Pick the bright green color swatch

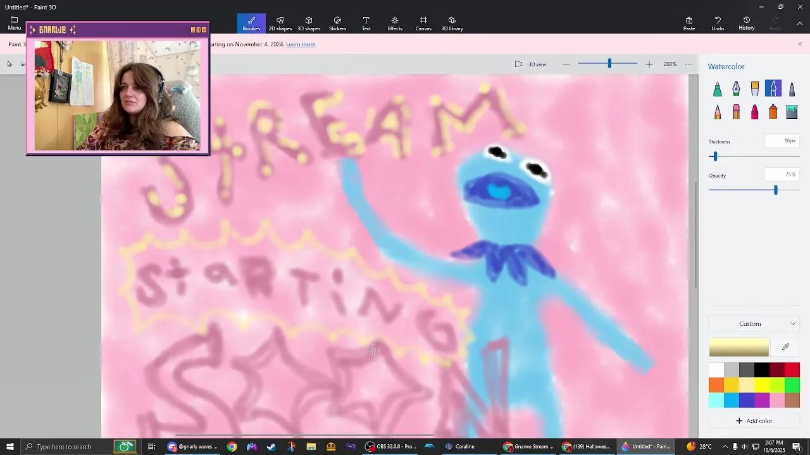(792, 385)
